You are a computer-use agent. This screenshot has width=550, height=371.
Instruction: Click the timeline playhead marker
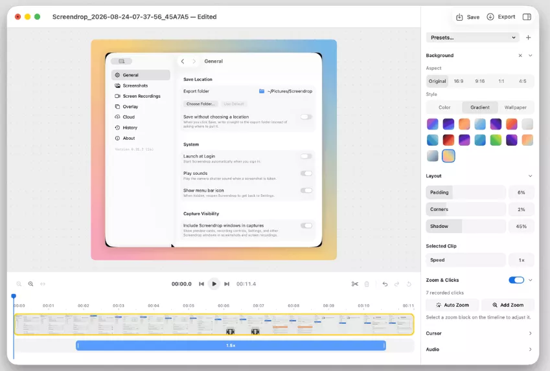14,297
